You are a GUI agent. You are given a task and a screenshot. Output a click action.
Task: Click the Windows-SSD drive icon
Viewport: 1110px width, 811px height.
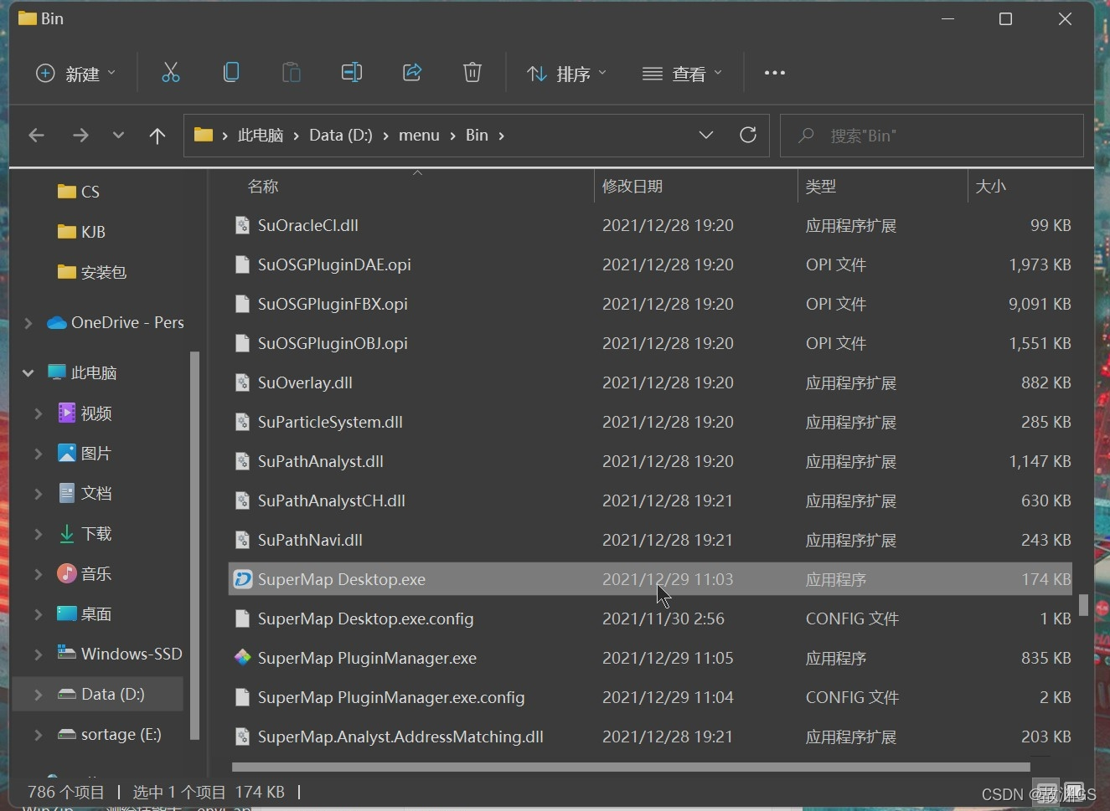pos(67,653)
